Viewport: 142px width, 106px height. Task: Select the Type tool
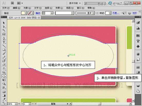point(4,42)
